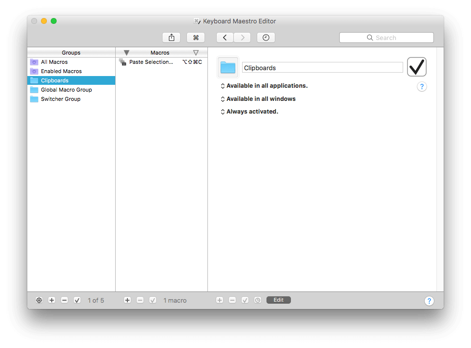Click the Command key toolbar button
The height and width of the screenshot is (348, 471).
pos(196,38)
